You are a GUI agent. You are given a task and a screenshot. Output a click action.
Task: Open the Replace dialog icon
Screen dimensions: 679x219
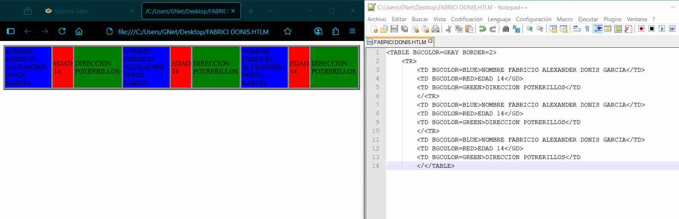pyautogui.click(x=516, y=29)
